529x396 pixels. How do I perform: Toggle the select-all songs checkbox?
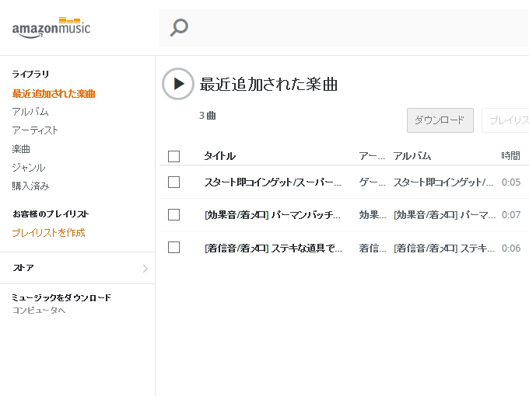(173, 156)
